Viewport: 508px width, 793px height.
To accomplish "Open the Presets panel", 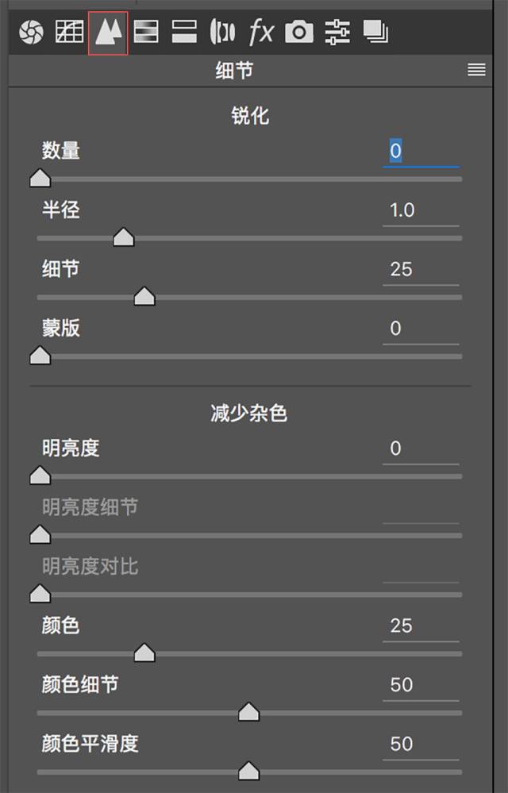I will click(x=337, y=32).
